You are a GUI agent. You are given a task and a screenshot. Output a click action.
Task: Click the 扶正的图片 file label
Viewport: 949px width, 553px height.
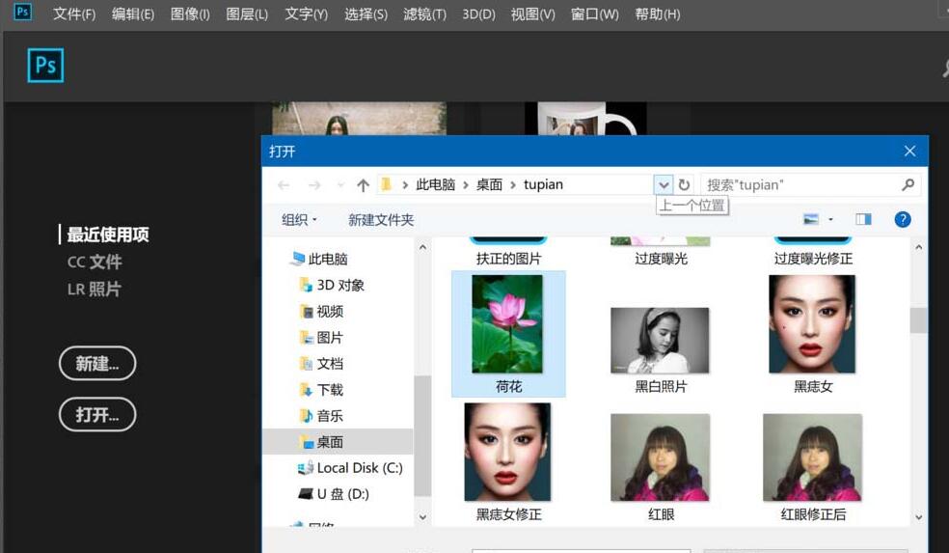click(x=508, y=259)
